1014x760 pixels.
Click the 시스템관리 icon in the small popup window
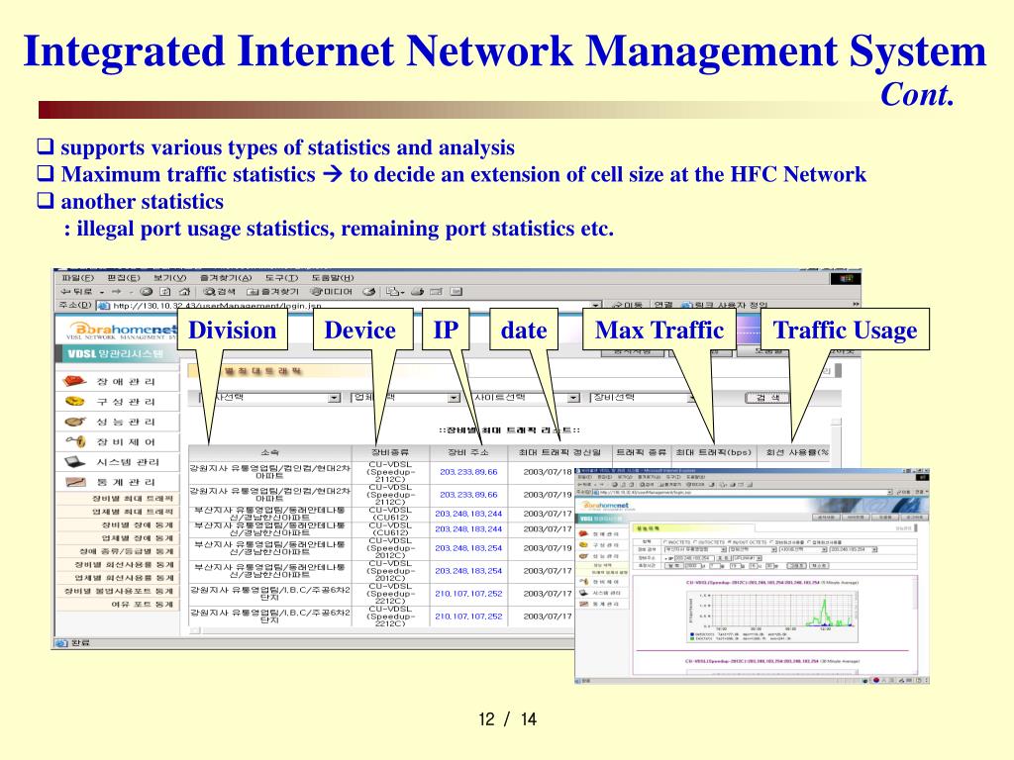[583, 593]
